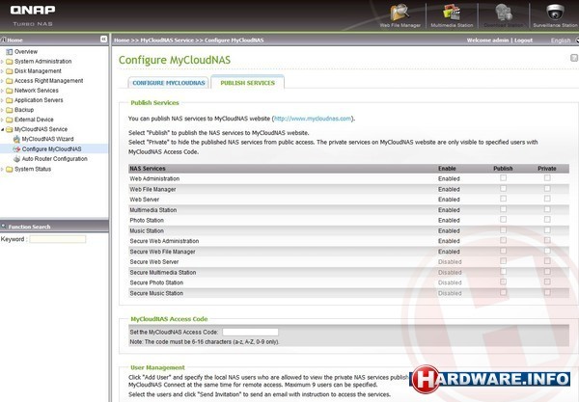The width and height of the screenshot is (579, 402).
Task: Click the Function Search magnifier icon
Action: (3, 226)
